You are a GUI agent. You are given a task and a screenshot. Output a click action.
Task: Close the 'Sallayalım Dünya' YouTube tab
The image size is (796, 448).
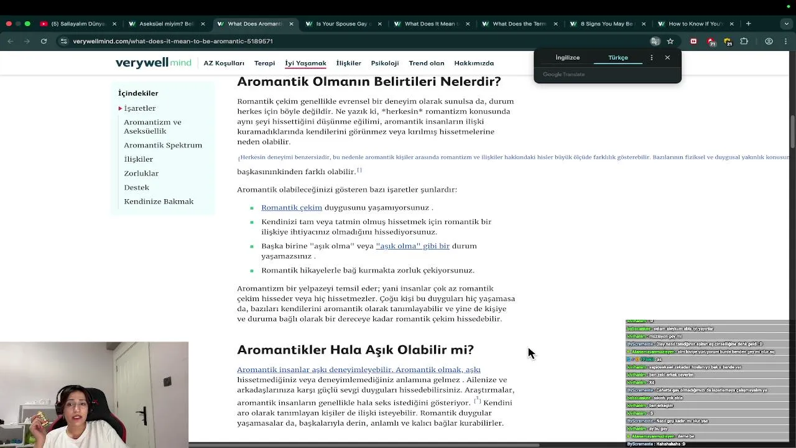pyautogui.click(x=114, y=24)
